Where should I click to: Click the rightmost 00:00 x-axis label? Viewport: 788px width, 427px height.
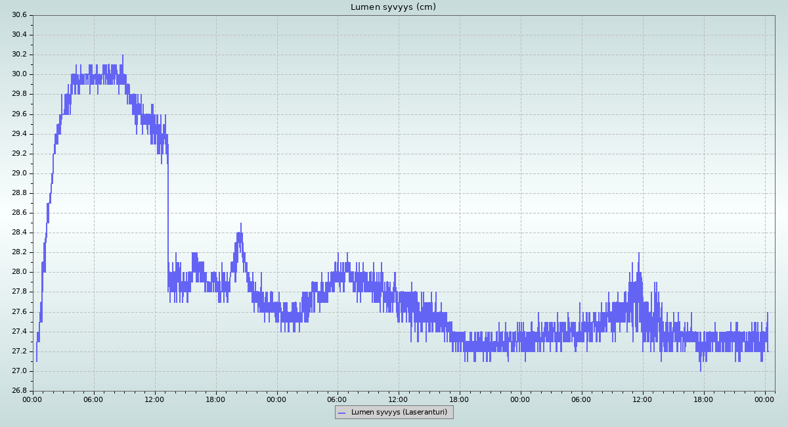pos(764,399)
